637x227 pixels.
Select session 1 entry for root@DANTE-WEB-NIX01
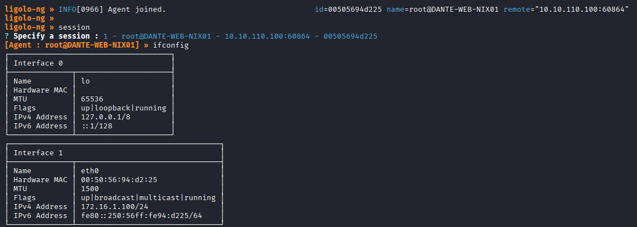[x=240, y=36]
